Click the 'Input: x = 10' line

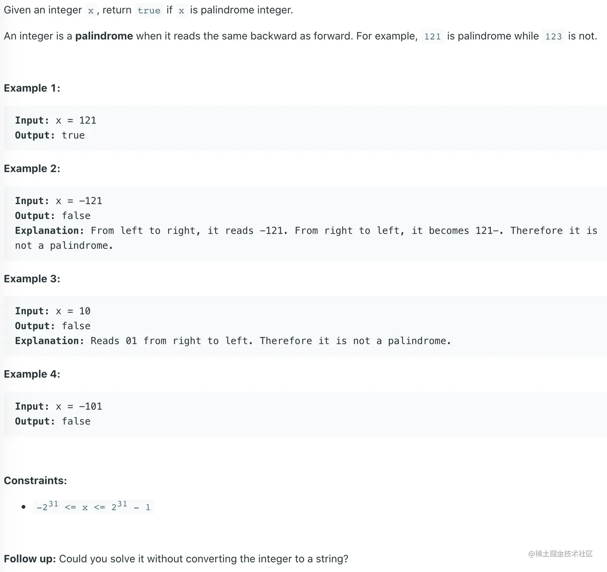(53, 311)
